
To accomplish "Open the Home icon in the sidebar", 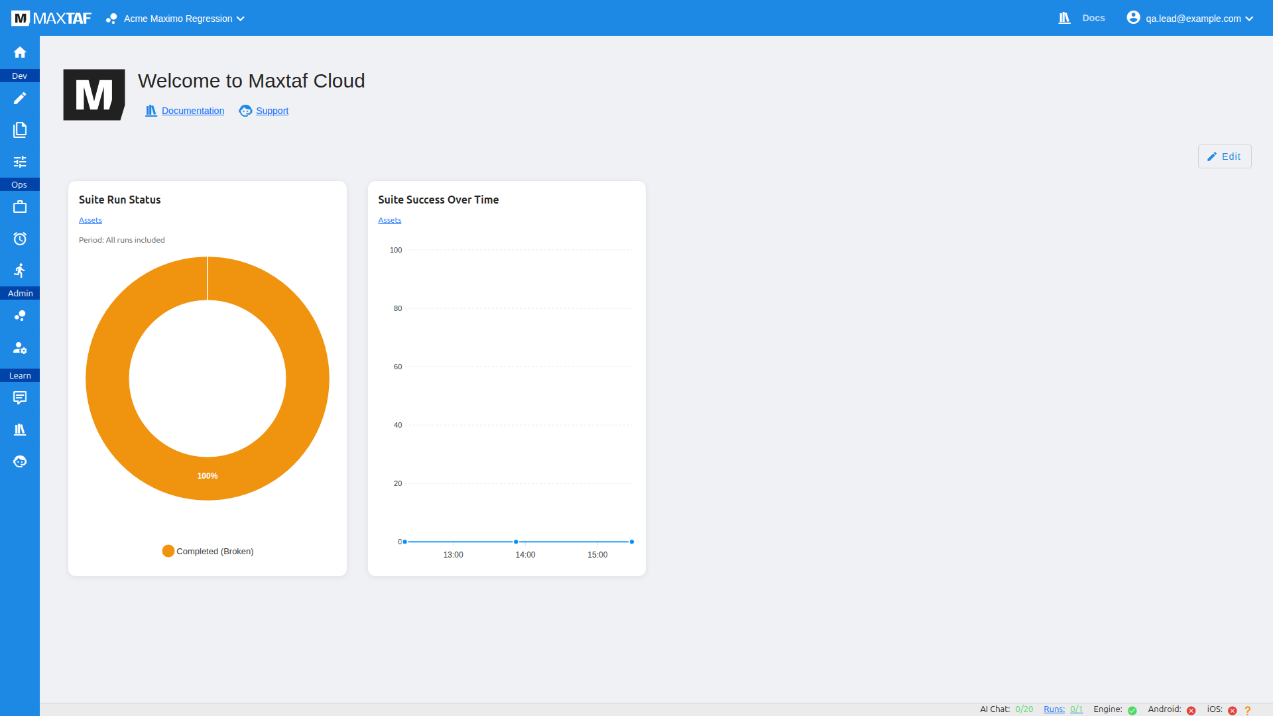I will tap(20, 52).
